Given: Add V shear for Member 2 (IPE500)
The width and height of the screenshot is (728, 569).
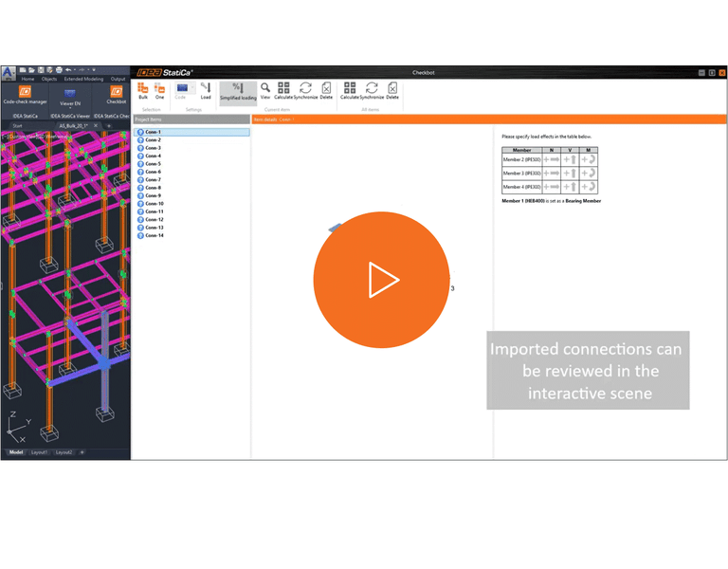Looking at the screenshot, I should 570,159.
